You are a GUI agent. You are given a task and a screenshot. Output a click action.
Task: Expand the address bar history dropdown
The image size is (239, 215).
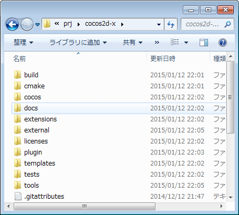pyautogui.click(x=159, y=24)
